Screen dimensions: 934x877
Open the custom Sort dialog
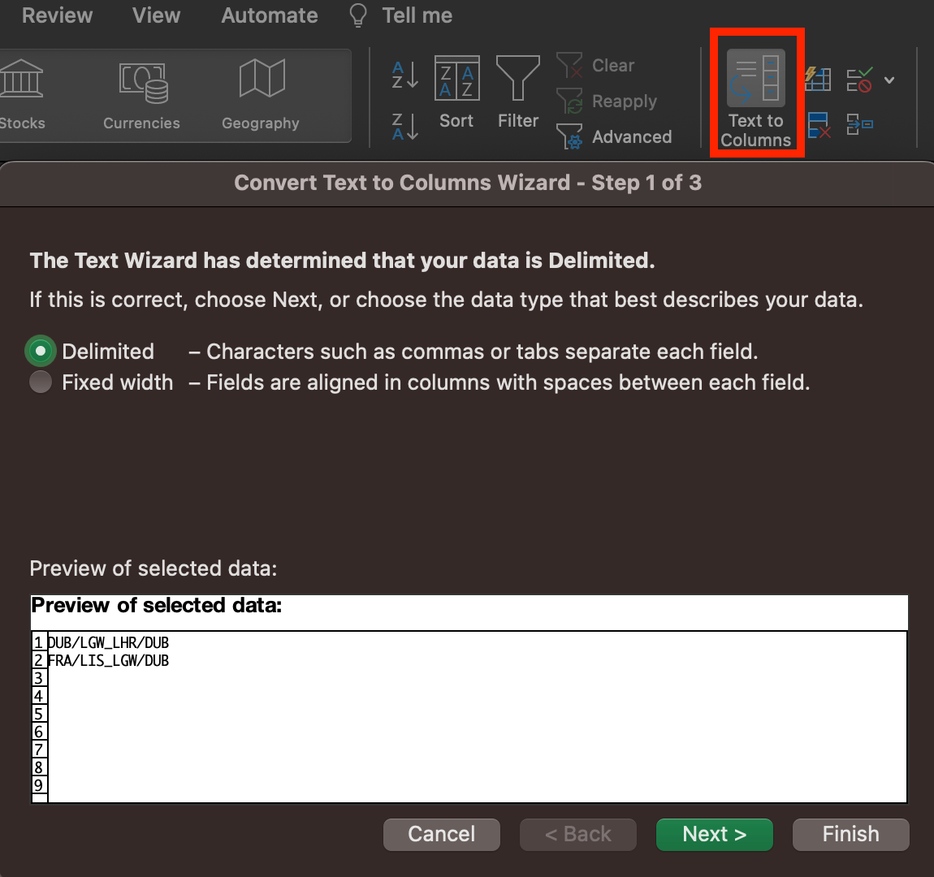point(456,91)
